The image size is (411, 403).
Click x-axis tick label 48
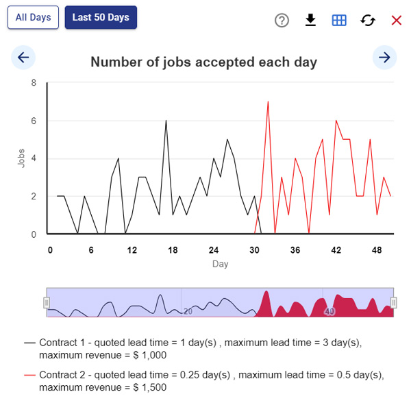[377, 250]
